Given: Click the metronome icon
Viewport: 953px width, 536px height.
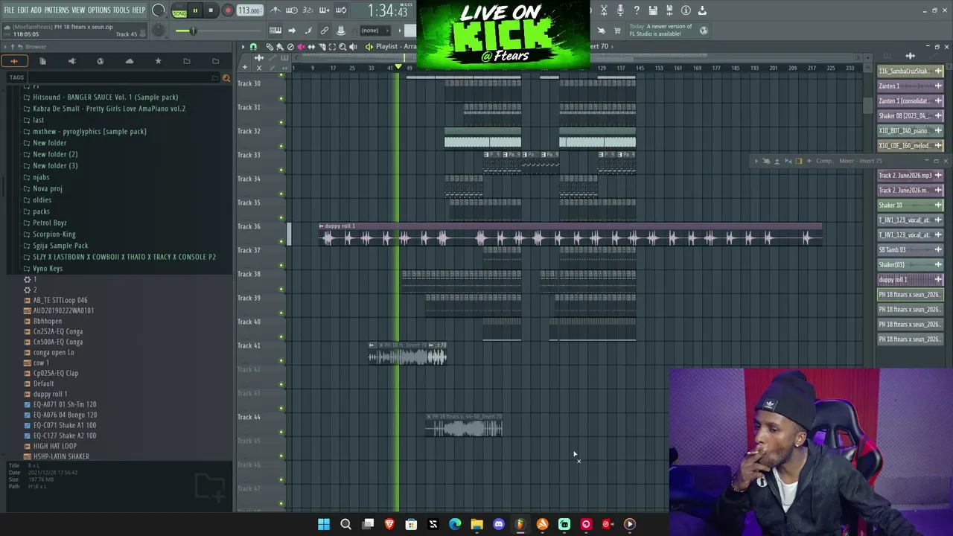Looking at the screenshot, I should pyautogui.click(x=275, y=10).
